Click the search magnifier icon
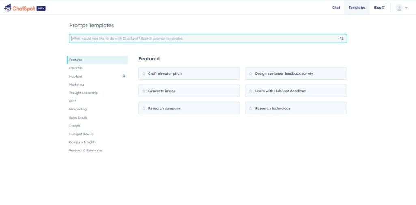Screen dimensions: 416x205 click(341, 39)
